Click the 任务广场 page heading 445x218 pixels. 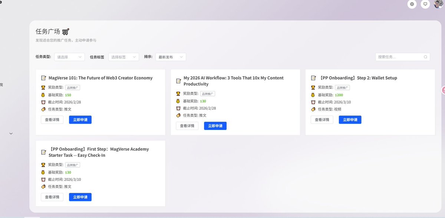click(48, 31)
